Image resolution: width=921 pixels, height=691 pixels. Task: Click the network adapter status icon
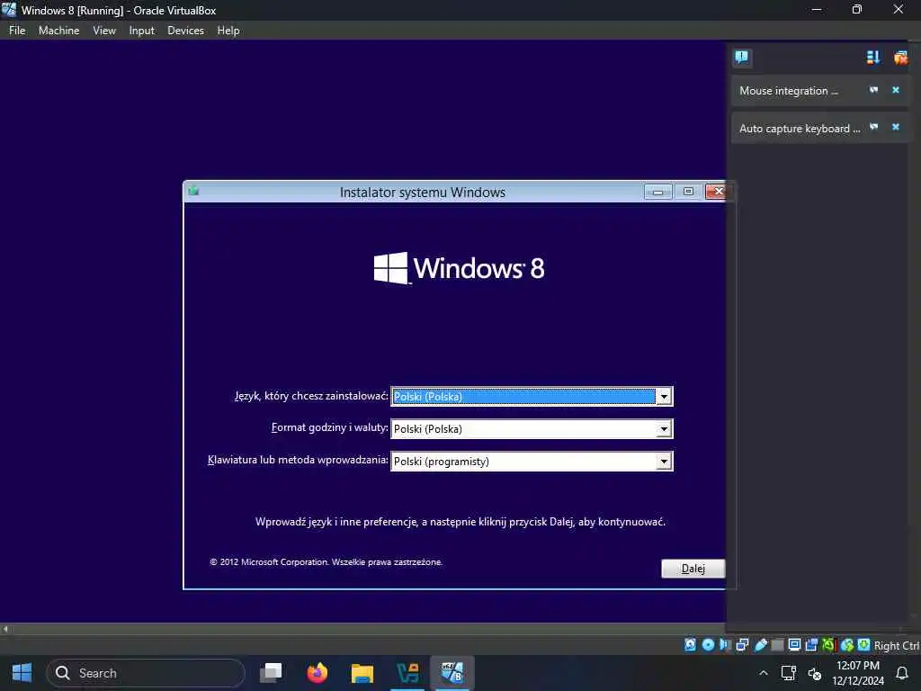pyautogui.click(x=742, y=644)
